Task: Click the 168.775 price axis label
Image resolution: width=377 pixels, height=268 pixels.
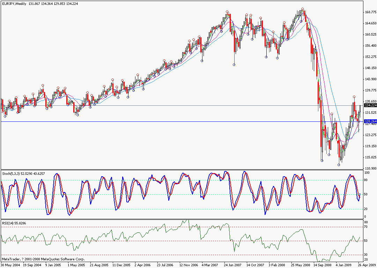Action: 370,12
